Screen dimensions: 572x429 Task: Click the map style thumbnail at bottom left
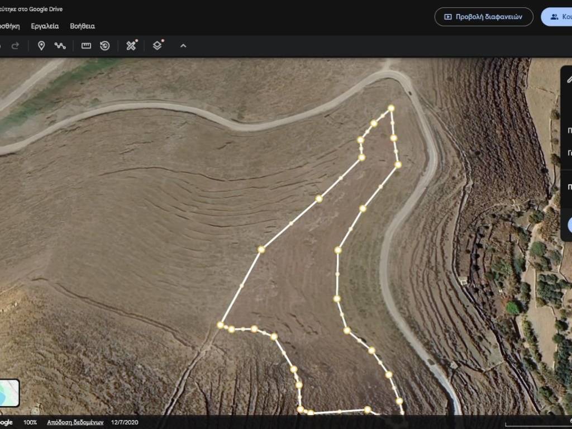(x=9, y=393)
